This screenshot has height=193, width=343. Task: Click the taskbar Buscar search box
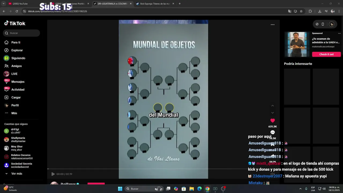pyautogui.click(x=145, y=189)
